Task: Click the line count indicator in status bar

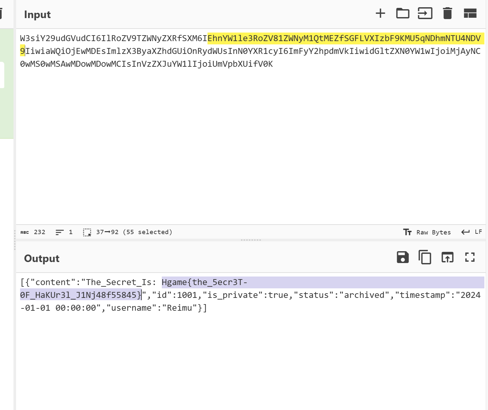Action: pos(64,232)
